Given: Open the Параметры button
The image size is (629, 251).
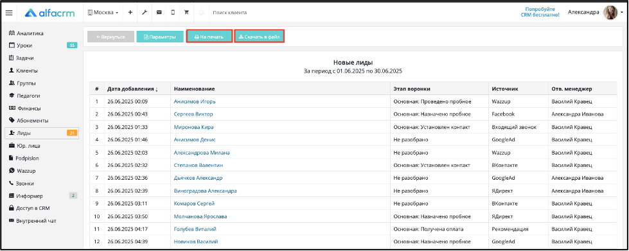Looking at the screenshot, I should tap(160, 37).
